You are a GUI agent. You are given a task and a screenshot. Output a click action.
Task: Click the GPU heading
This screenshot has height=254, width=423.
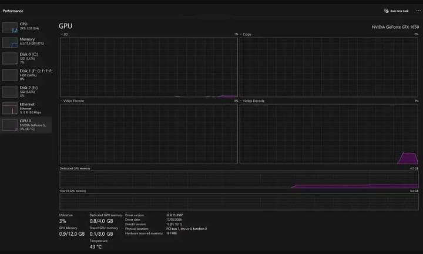pos(65,26)
